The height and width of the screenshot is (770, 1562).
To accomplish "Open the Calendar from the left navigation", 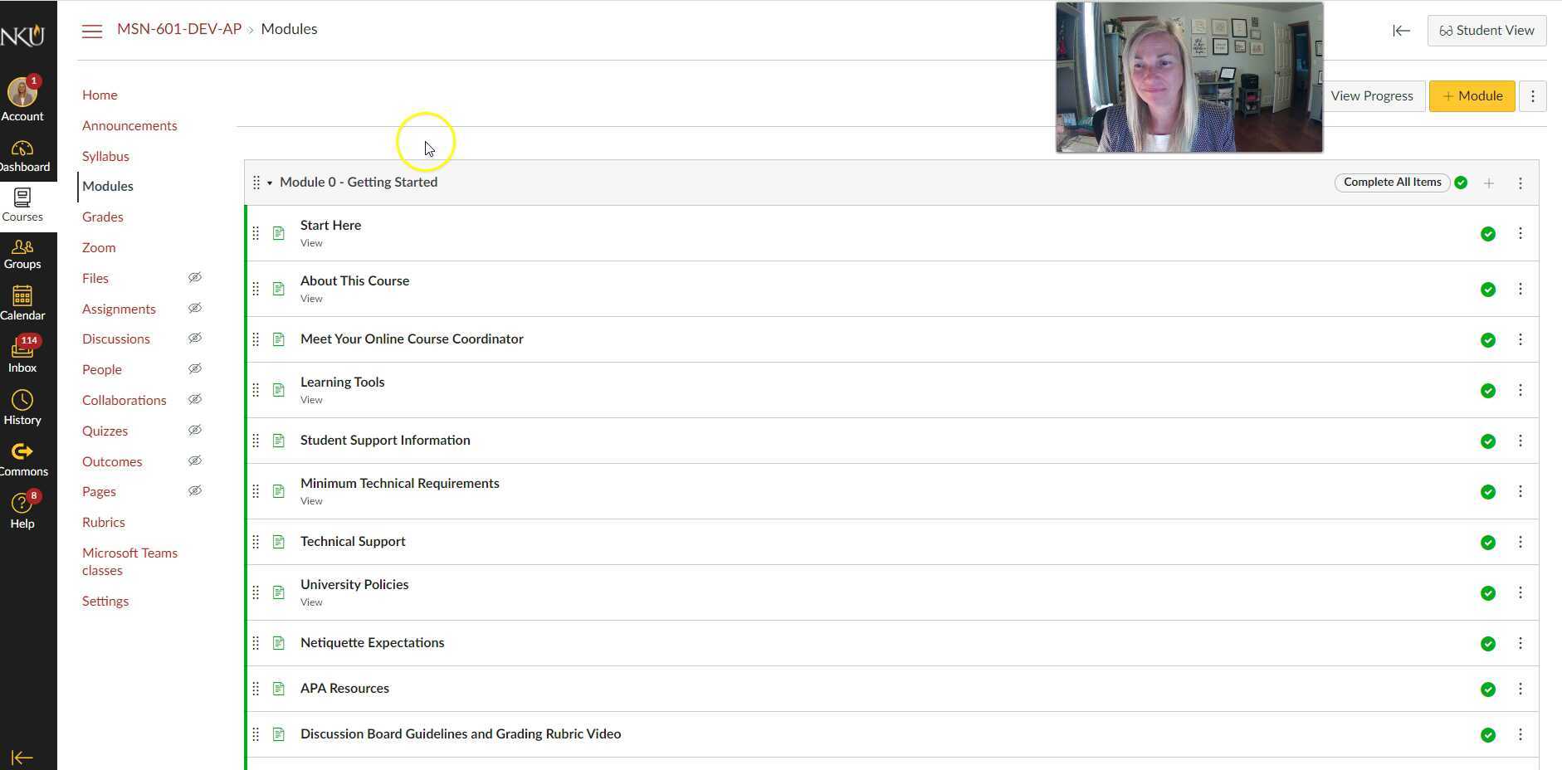I will click(x=22, y=300).
